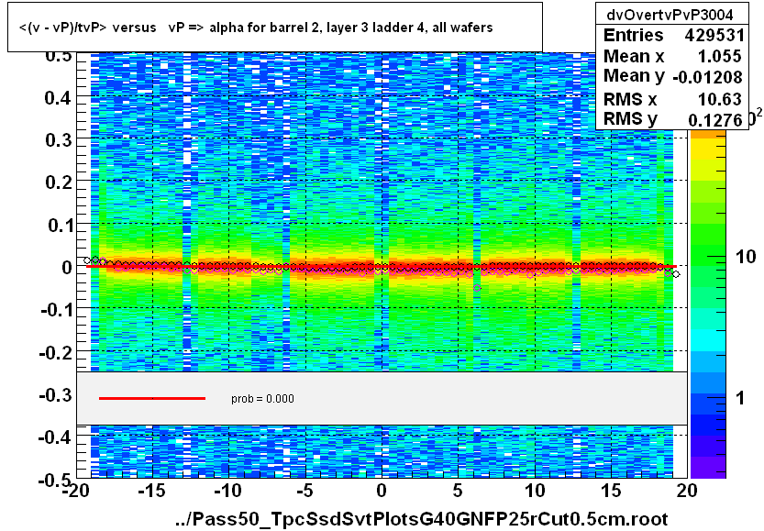Select the Mean x 1.055 row
Viewport: 764px width, 531px height.
tap(672, 56)
